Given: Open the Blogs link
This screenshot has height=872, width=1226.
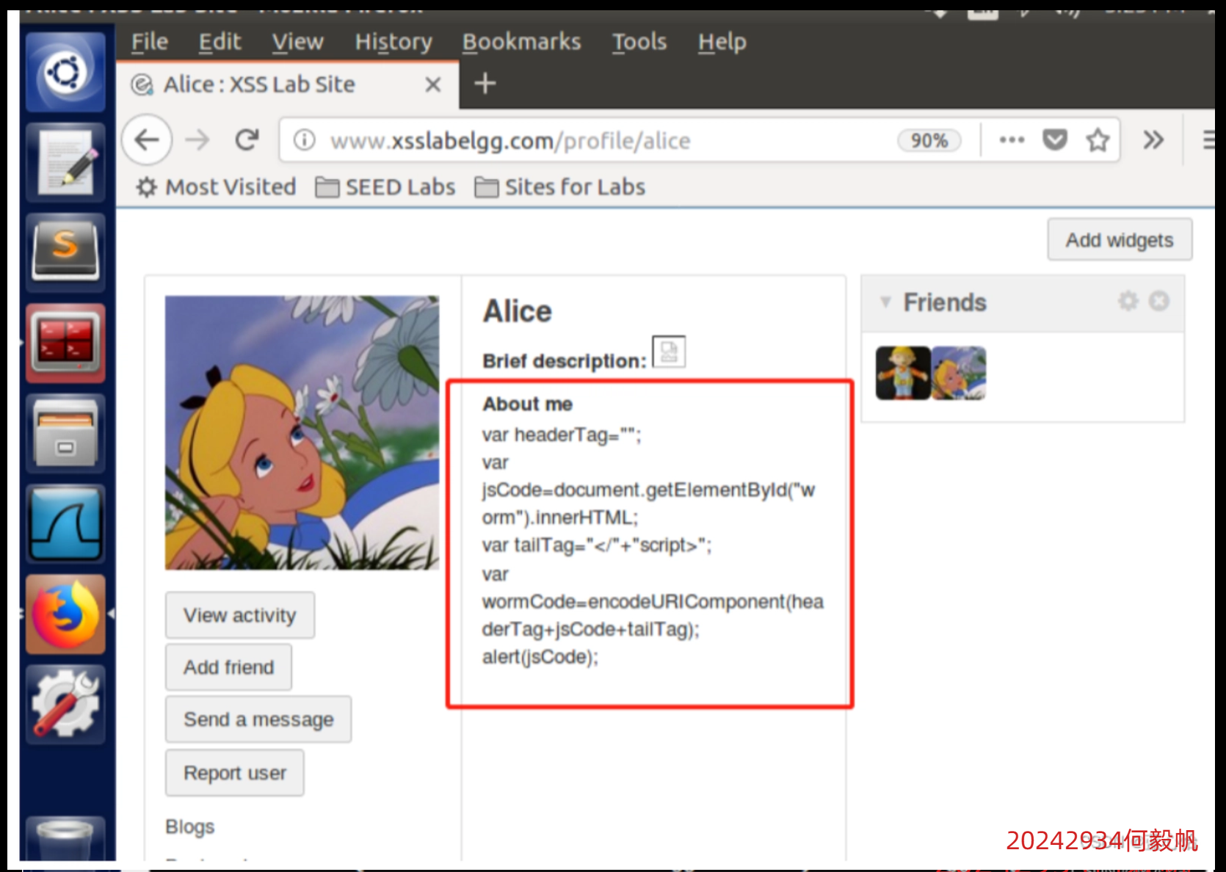Looking at the screenshot, I should click(x=190, y=826).
